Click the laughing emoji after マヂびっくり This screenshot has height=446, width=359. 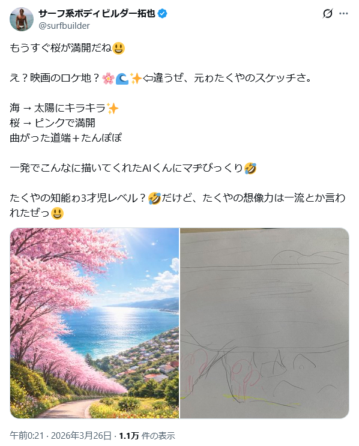(x=250, y=168)
